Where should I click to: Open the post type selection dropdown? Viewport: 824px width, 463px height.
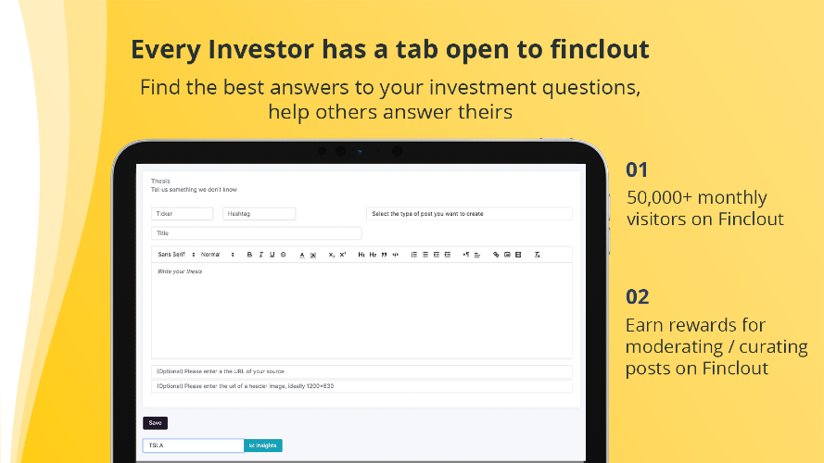469,214
